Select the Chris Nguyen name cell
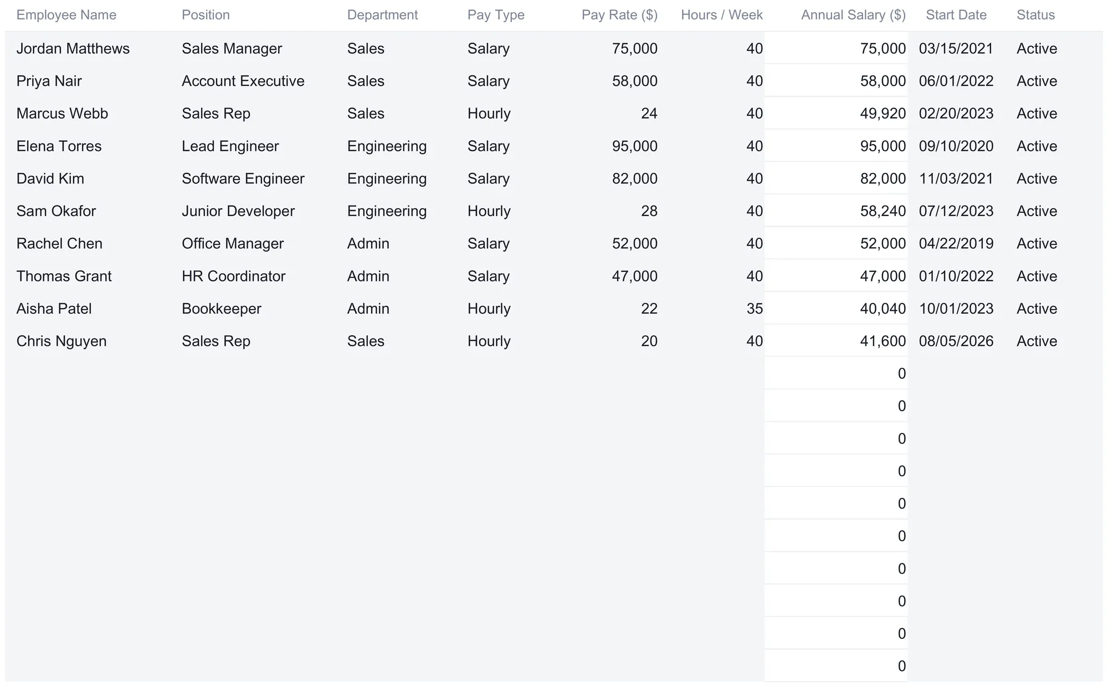The image size is (1108, 687). click(61, 341)
